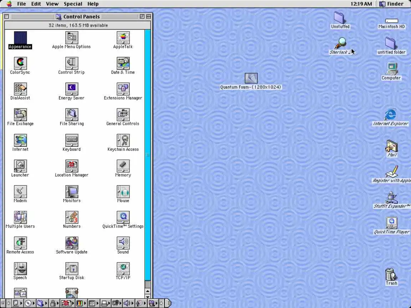The height and width of the screenshot is (308, 411).
Task: Open the printer selector control strip menu
Action: pos(106,303)
